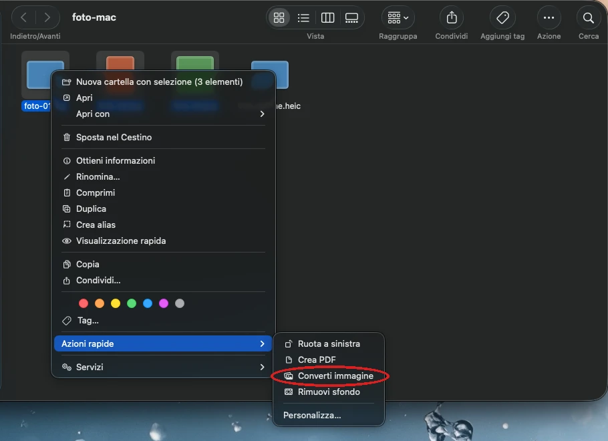The width and height of the screenshot is (608, 441).
Task: Select Rimuovi sfondo quick action
Action: coord(329,392)
